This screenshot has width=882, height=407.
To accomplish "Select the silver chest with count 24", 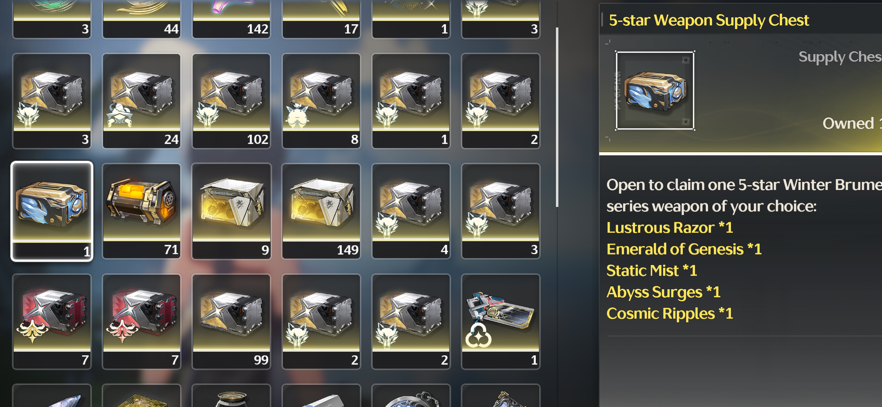I will click(x=141, y=101).
